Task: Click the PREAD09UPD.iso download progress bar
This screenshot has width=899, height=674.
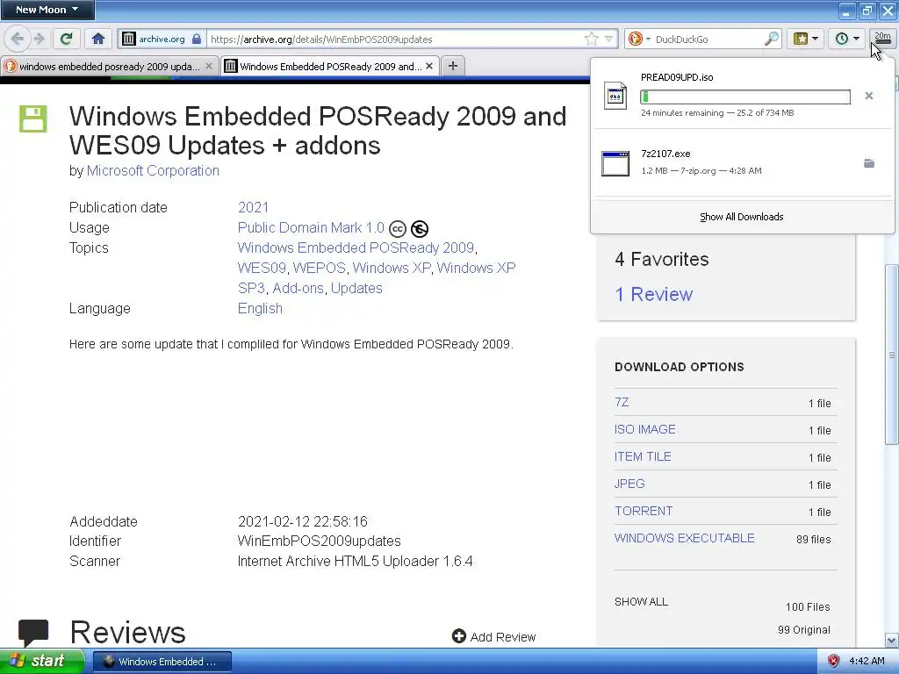Action: (745, 97)
